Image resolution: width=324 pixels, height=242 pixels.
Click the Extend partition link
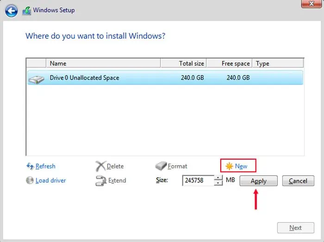(117, 180)
